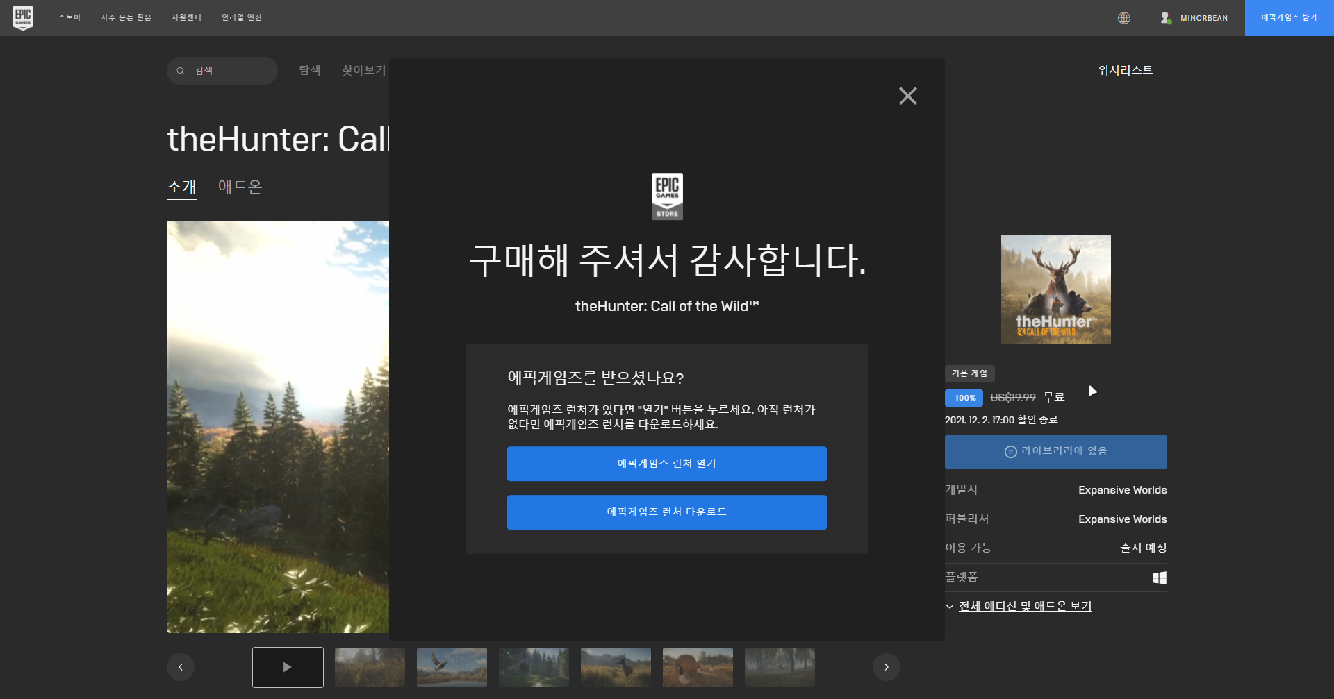Click the -100% discount badge
This screenshot has width=1334, height=699.
[964, 398]
